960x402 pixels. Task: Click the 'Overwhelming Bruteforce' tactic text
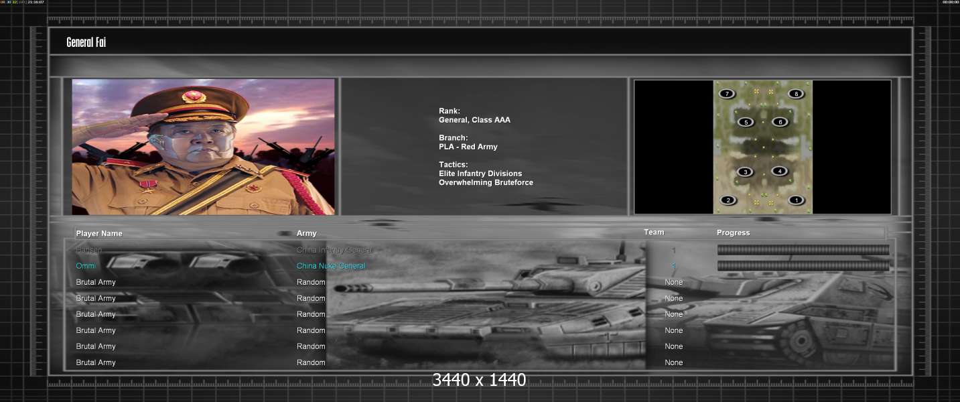pos(486,182)
